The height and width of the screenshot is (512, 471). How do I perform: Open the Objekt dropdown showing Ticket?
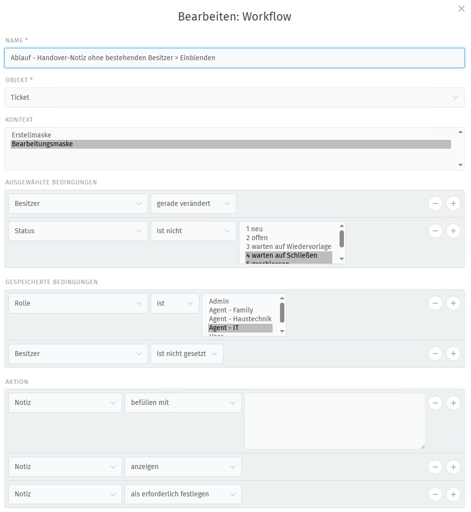point(235,97)
